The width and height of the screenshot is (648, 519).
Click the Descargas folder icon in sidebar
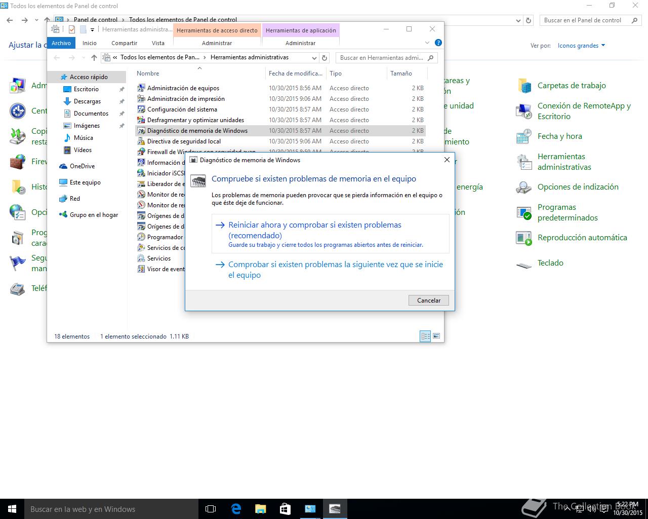click(67, 101)
